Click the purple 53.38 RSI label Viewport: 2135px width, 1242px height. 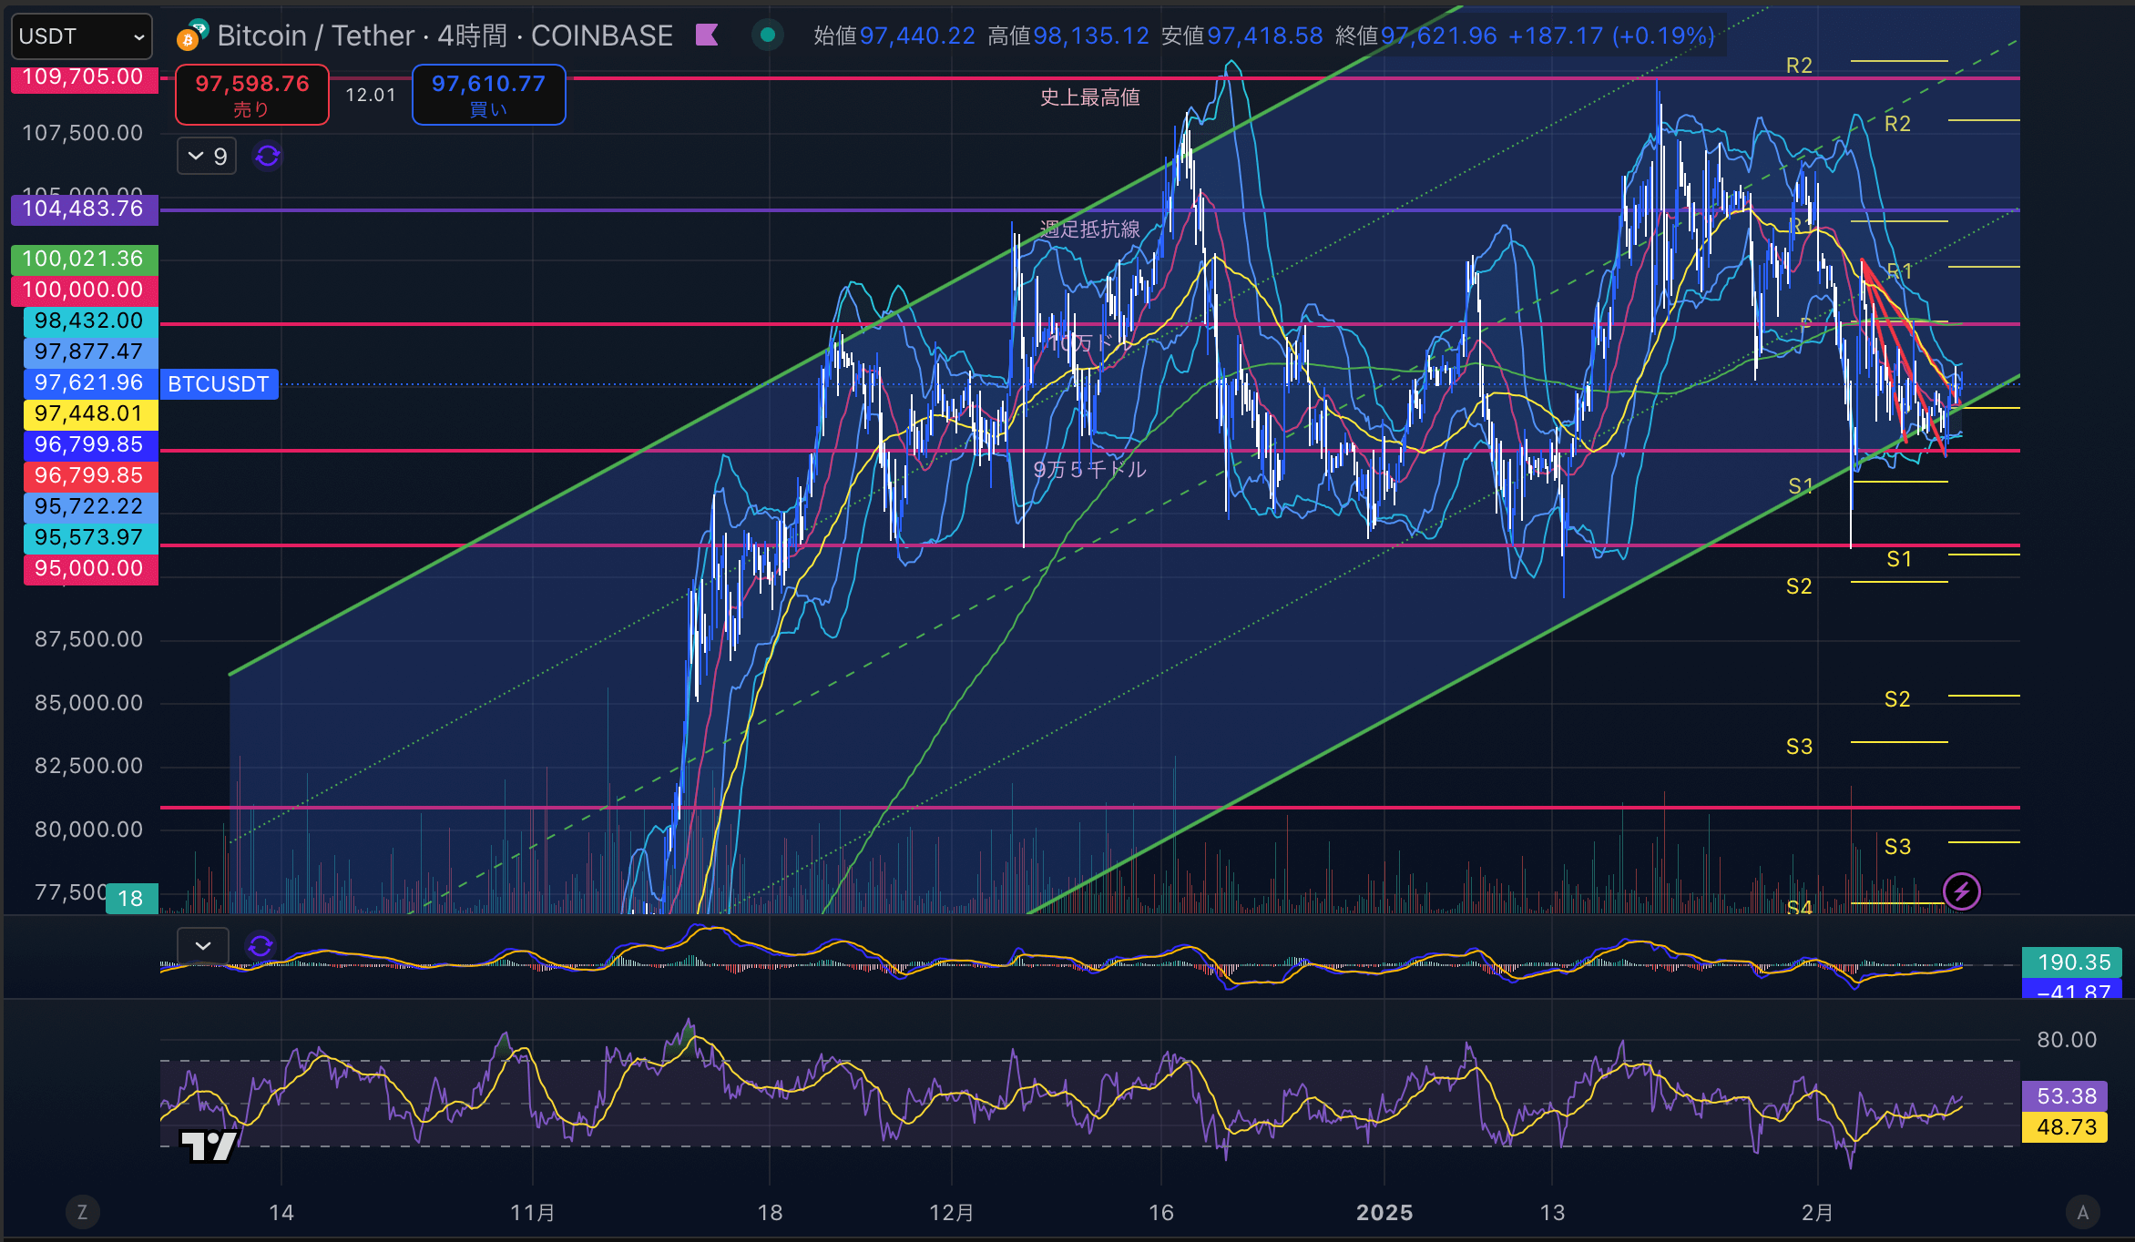pos(2065,1096)
